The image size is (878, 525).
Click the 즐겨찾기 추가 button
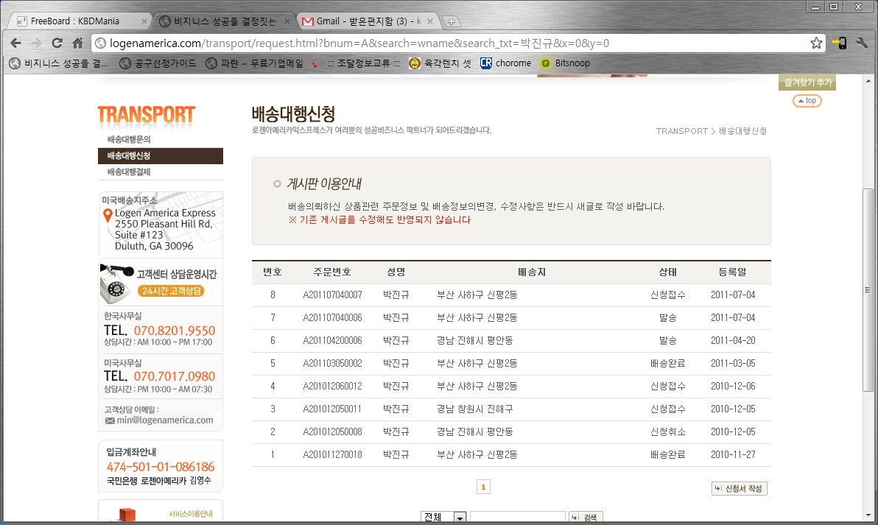(807, 82)
